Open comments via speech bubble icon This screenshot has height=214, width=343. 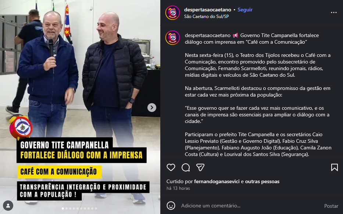[186, 167]
